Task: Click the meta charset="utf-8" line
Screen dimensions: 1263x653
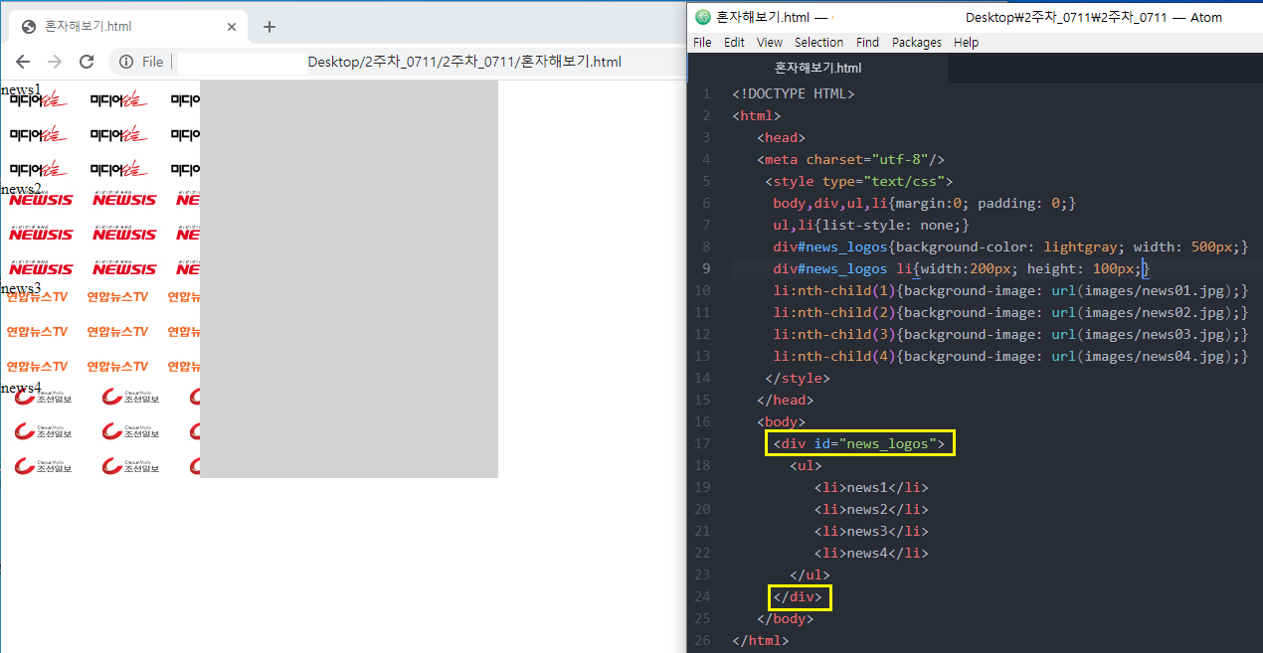Action: coord(850,159)
